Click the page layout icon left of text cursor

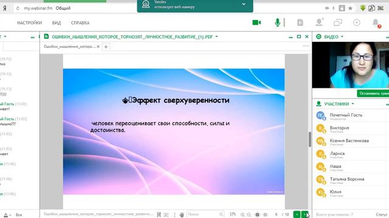[x=166, y=215]
